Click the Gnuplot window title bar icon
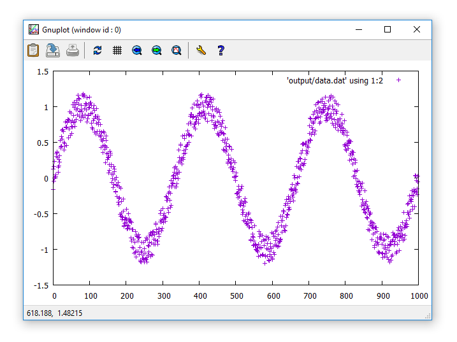The height and width of the screenshot is (342, 457). (x=34, y=29)
